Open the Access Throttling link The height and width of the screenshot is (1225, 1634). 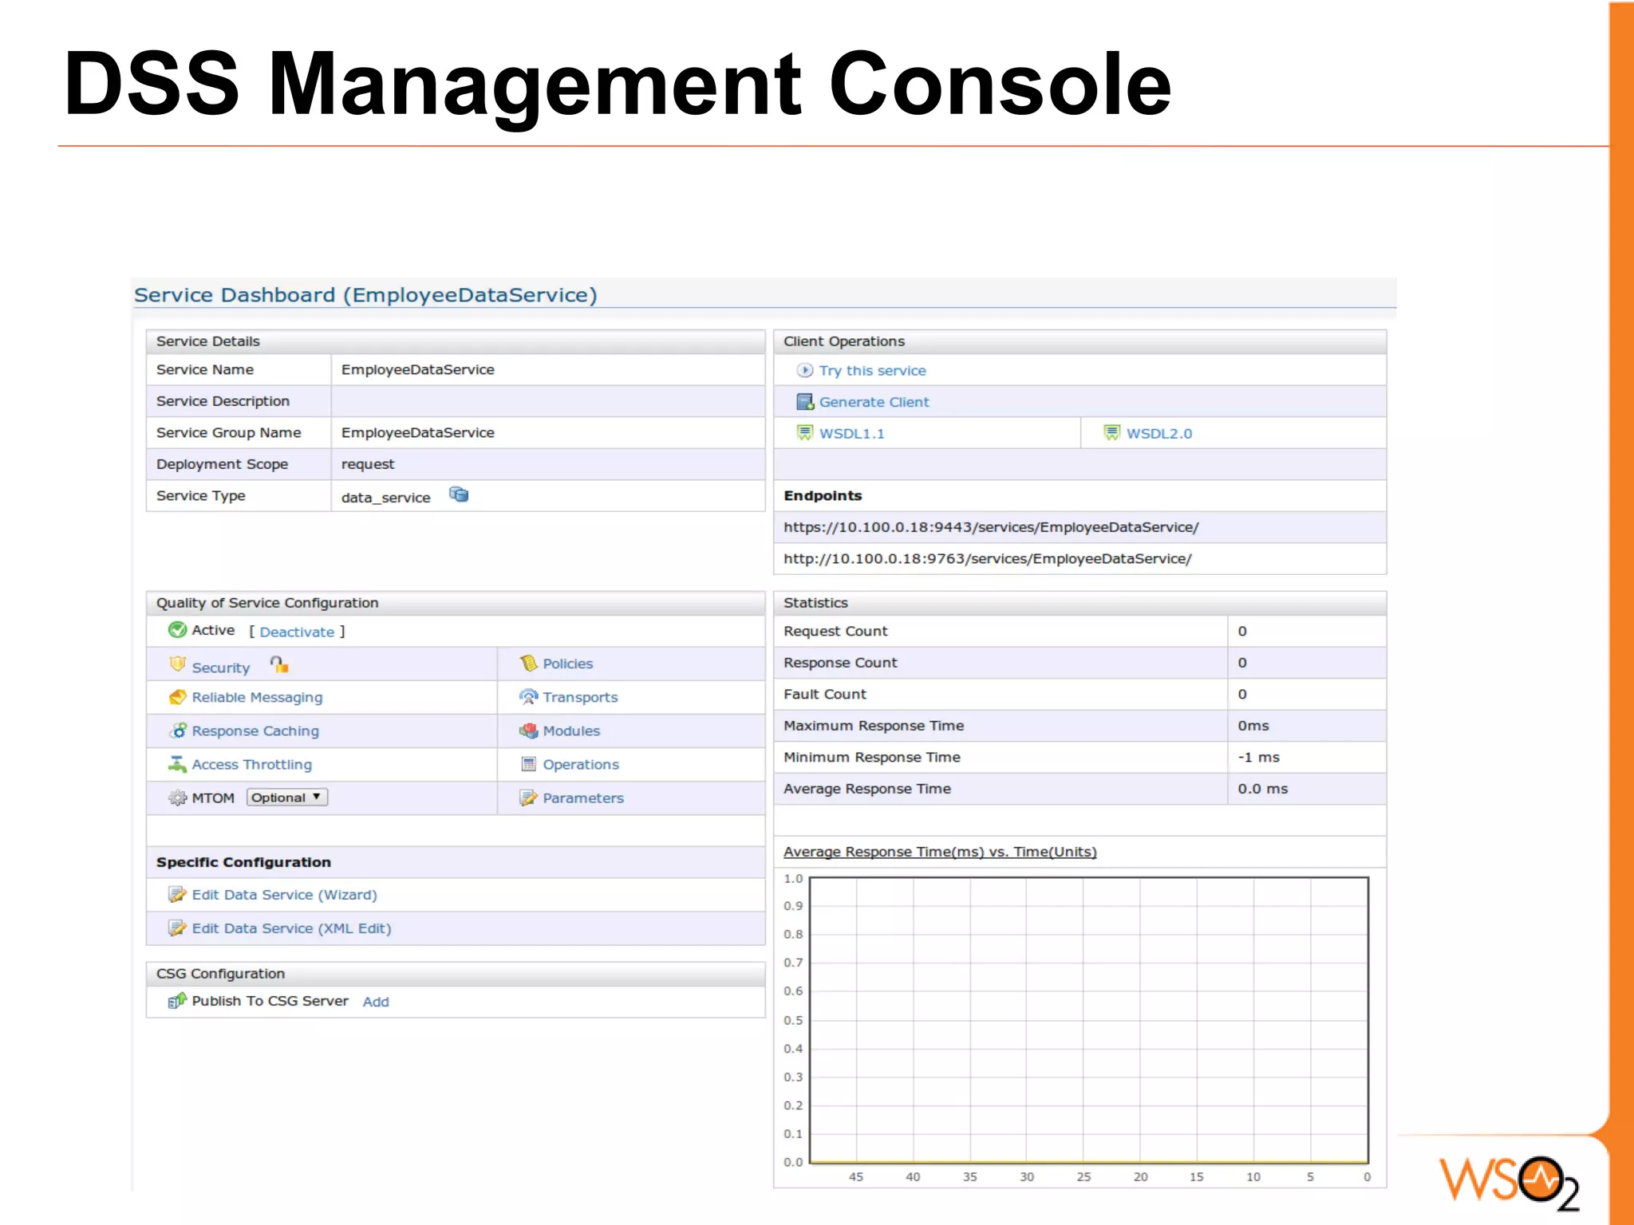[x=251, y=765]
